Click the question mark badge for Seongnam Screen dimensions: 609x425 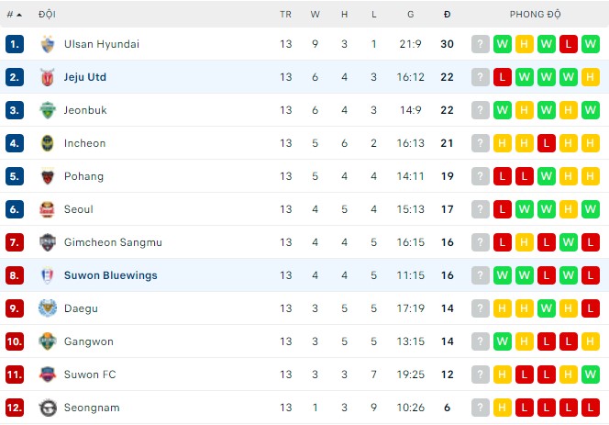point(480,408)
